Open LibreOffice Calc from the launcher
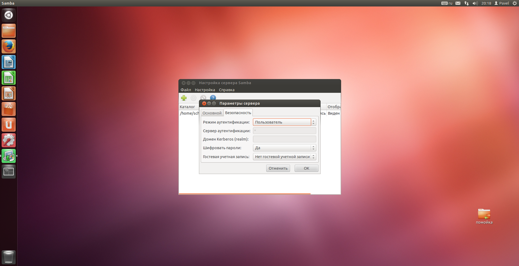Screen dimensions: 519x266 pyautogui.click(x=9, y=78)
